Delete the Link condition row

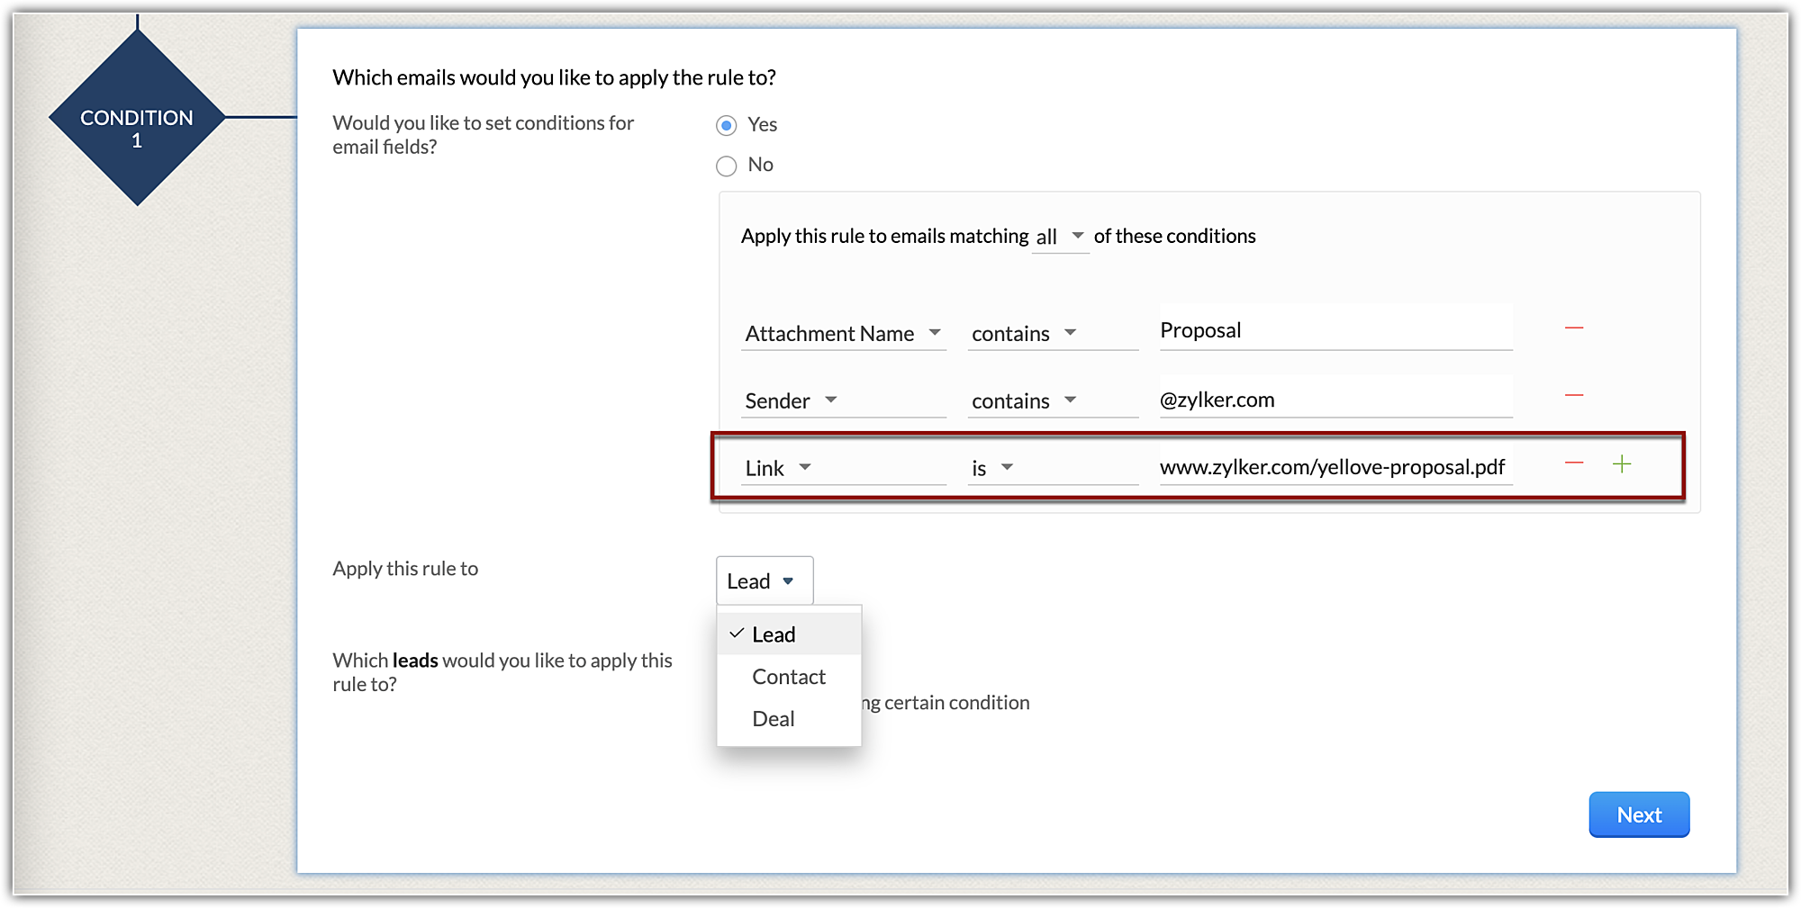(1573, 463)
